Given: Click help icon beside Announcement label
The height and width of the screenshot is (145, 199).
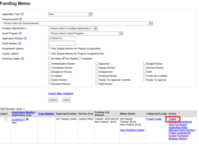Looking at the screenshot, I should click(x=20, y=19).
